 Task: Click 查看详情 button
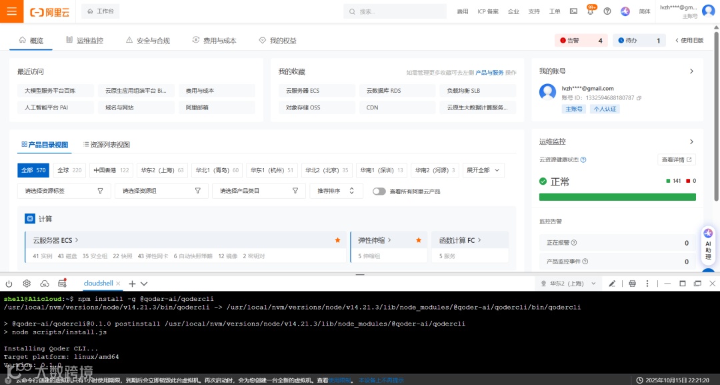677,160
